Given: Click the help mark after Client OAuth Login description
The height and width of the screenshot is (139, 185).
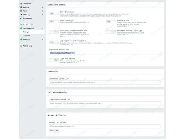Looking at the screenshot, I should [x=120, y=16].
